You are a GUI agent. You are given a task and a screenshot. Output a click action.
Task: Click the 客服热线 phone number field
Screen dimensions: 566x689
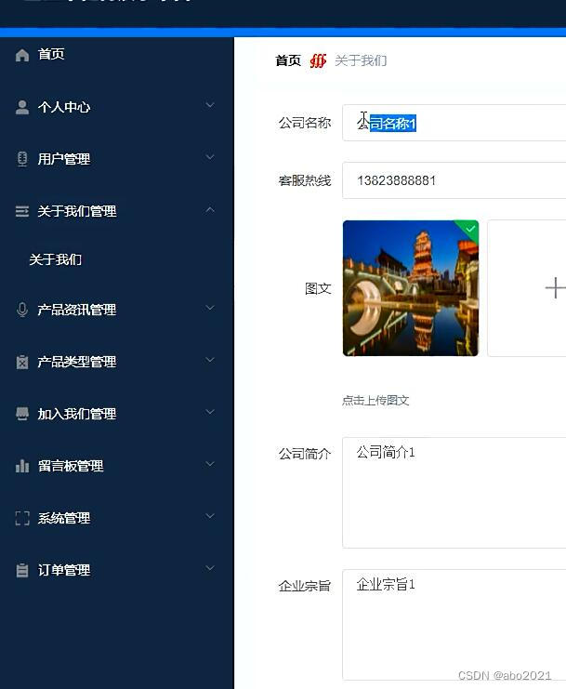(x=454, y=180)
